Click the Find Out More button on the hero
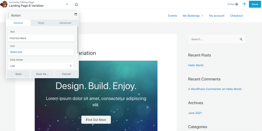Viewport: 262px width, 131px height. [96, 120]
